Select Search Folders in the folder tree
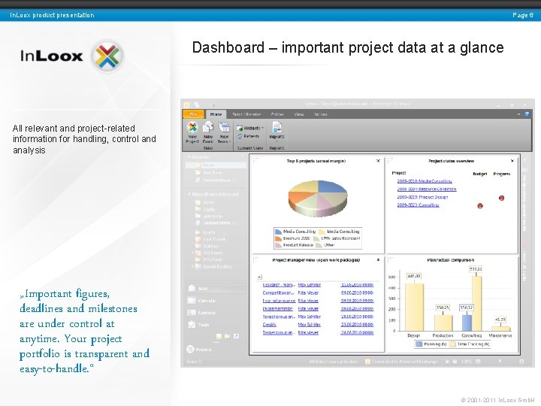This screenshot has width=541, height=406. point(217,266)
